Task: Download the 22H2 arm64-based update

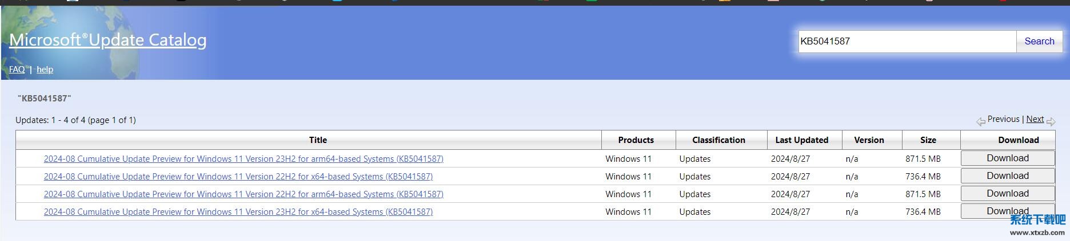Action: tap(1007, 194)
